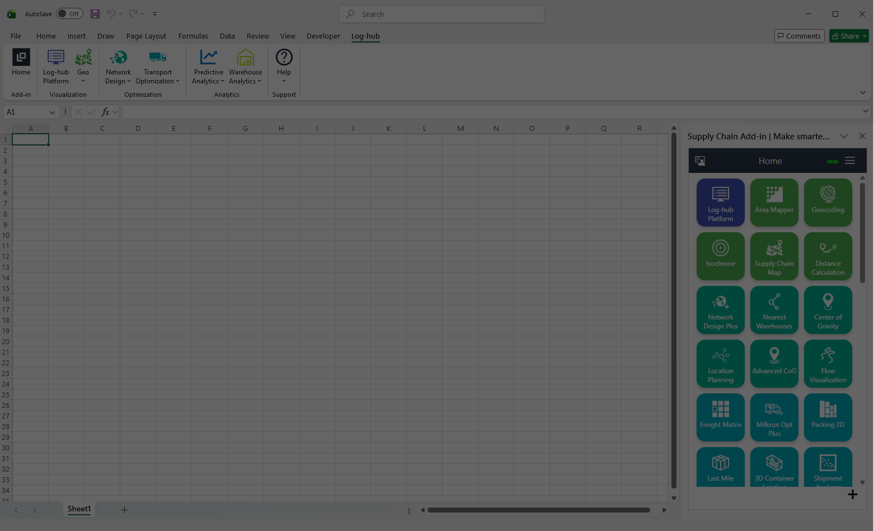Expand the Network Design dropdown in ribbon

coord(118,67)
